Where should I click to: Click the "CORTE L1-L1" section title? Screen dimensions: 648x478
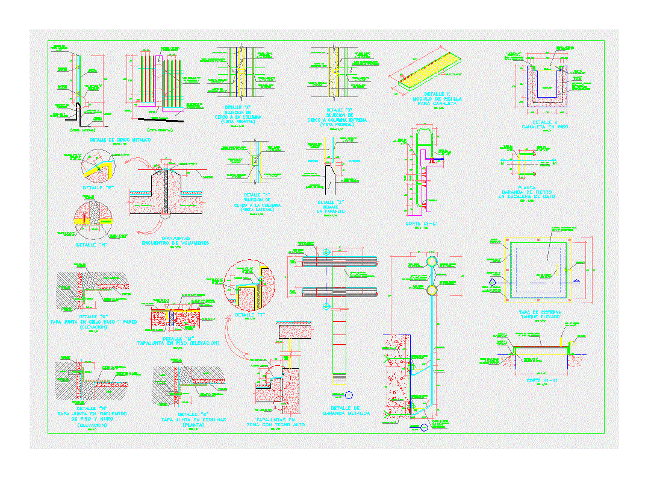[x=420, y=224]
